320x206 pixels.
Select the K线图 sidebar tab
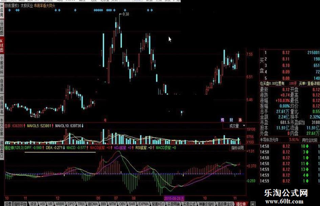2,45
